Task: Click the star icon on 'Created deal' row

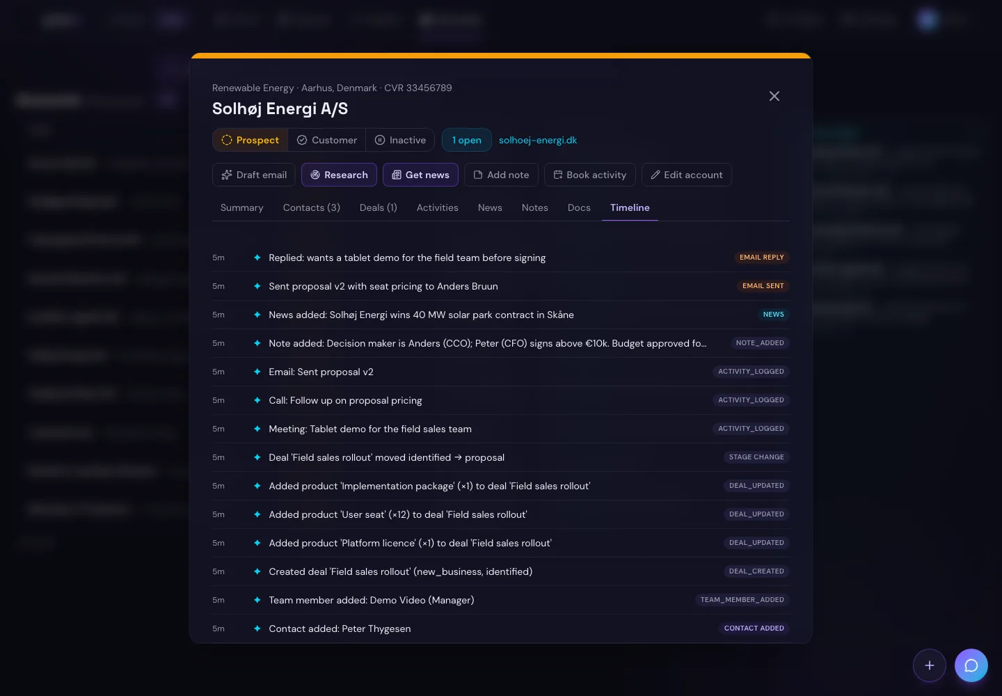Action: pos(257,571)
